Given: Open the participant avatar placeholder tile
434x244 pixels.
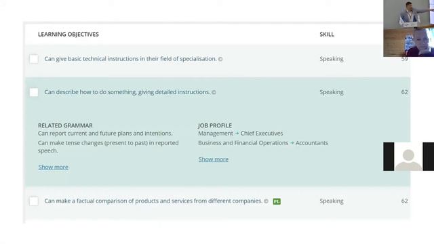Looking at the screenshot, I should coord(408,157).
